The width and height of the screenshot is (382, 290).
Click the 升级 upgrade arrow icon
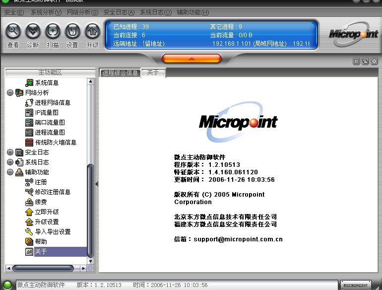click(92, 31)
